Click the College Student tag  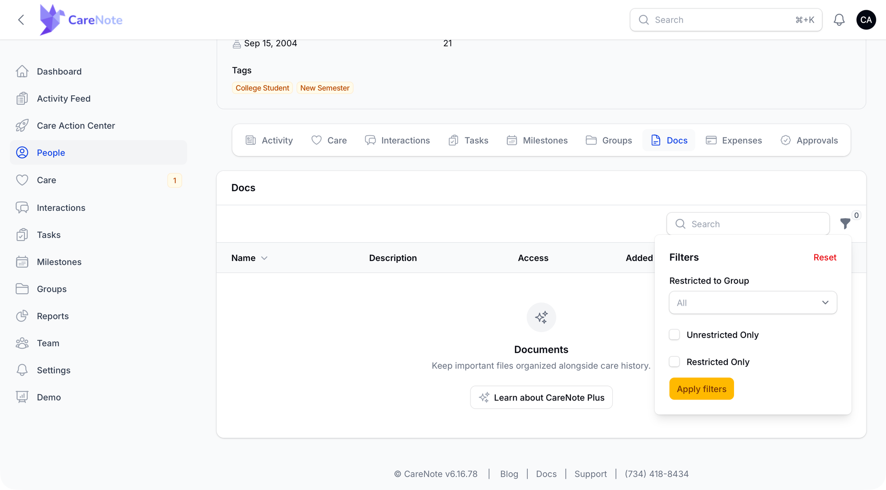[x=262, y=88]
